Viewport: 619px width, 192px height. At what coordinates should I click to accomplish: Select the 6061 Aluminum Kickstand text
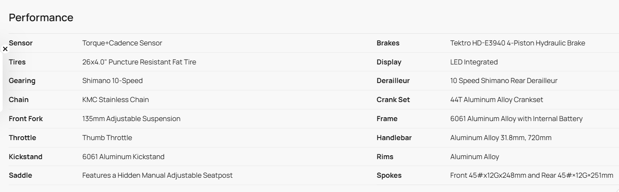tap(123, 157)
